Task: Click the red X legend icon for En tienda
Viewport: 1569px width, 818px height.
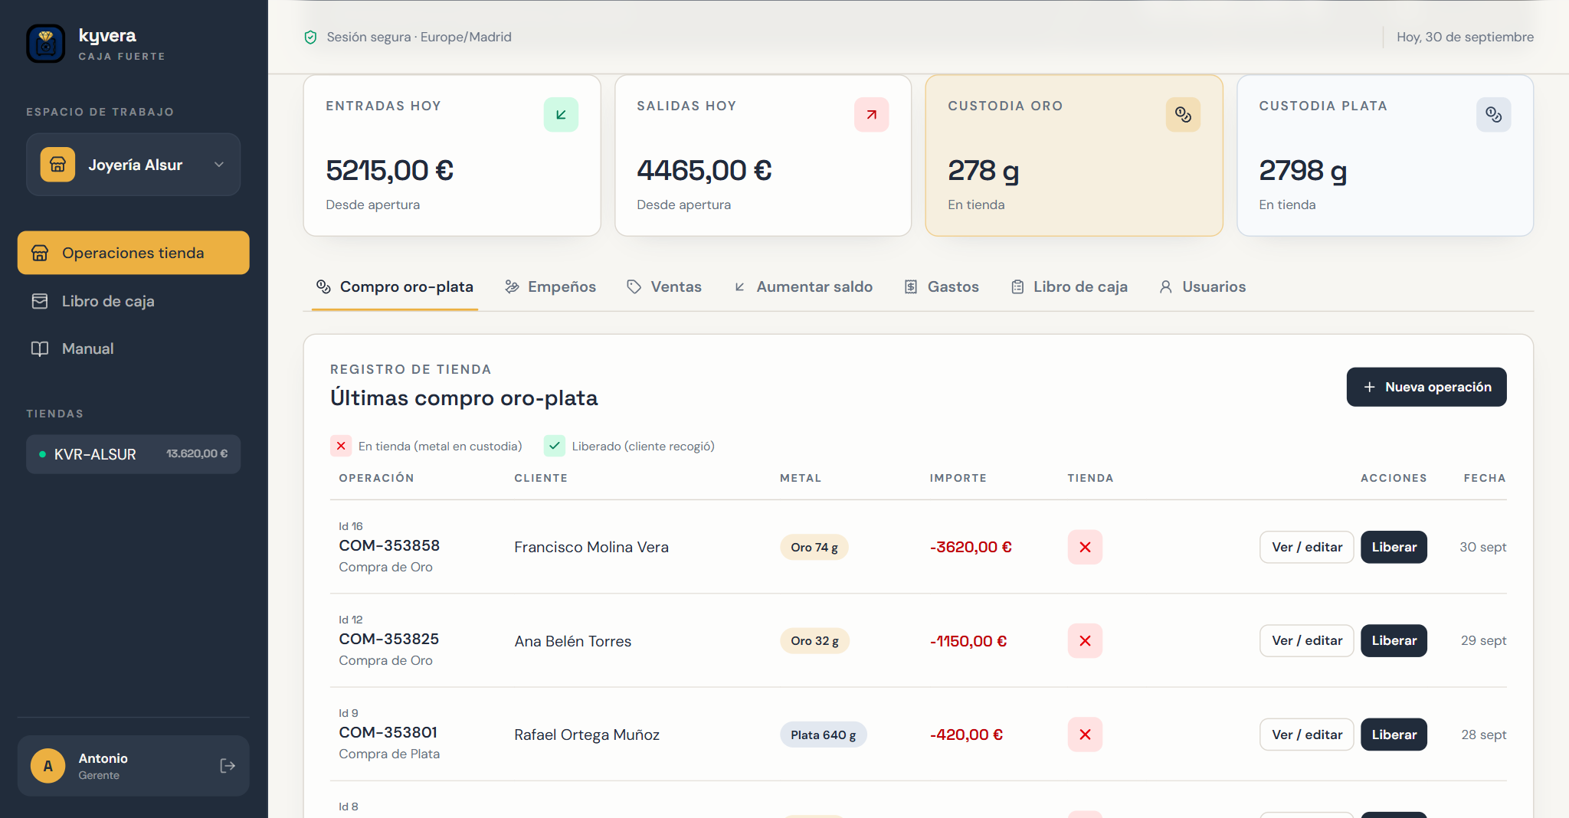Action: pos(341,446)
